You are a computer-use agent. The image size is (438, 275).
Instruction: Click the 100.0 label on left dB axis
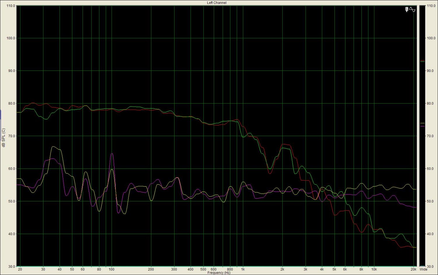pyautogui.click(x=11, y=38)
